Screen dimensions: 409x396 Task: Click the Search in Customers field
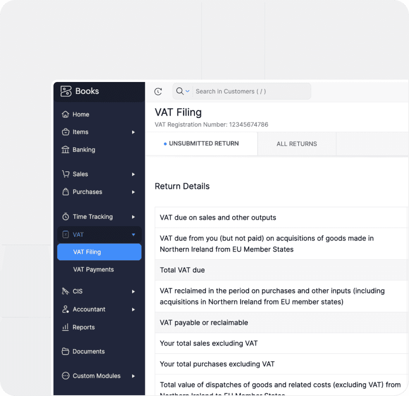[251, 92]
